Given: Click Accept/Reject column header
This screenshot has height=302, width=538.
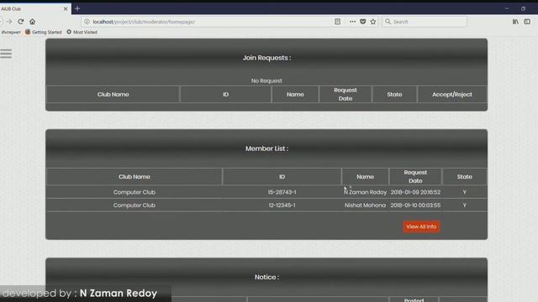Looking at the screenshot, I should 452,94.
